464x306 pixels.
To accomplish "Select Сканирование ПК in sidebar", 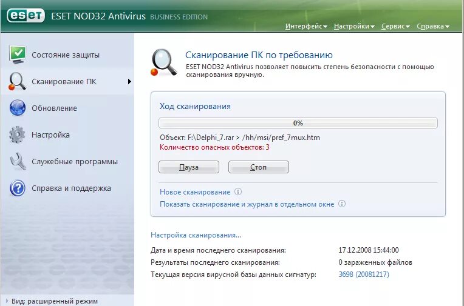I will (64, 82).
